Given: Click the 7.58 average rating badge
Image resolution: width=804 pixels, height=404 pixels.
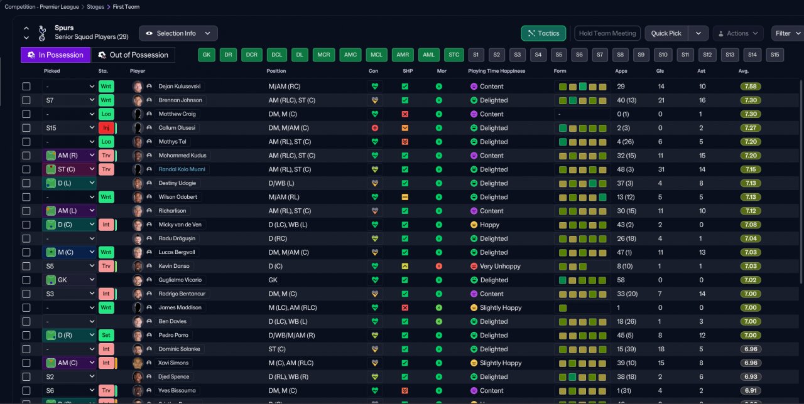Looking at the screenshot, I should pyautogui.click(x=750, y=87).
